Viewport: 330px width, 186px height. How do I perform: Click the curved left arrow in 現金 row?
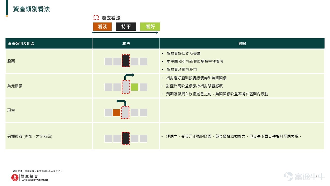pos(121,103)
